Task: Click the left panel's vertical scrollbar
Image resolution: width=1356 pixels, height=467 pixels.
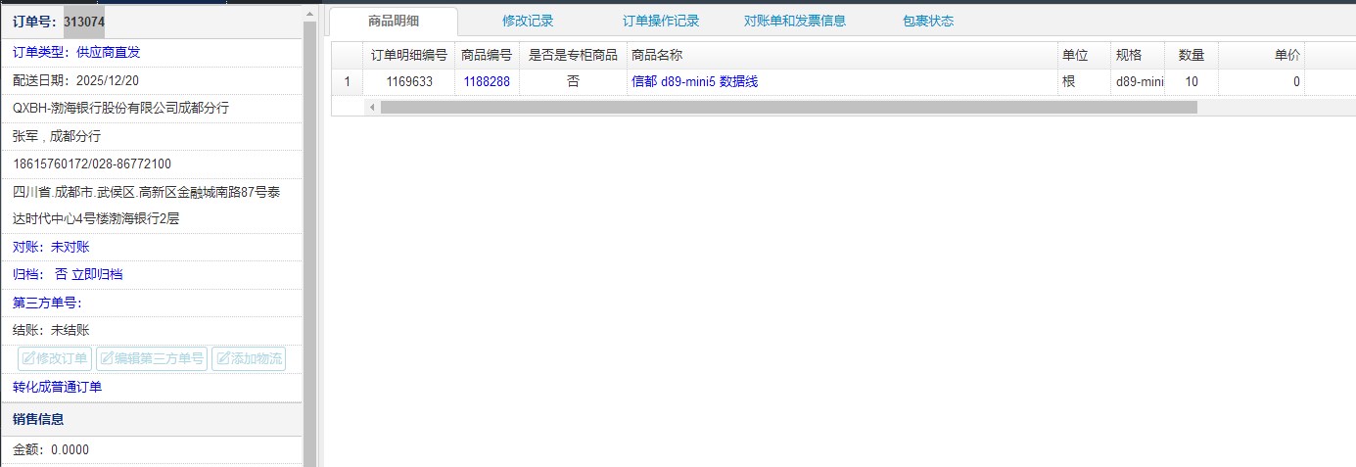Action: 310,235
